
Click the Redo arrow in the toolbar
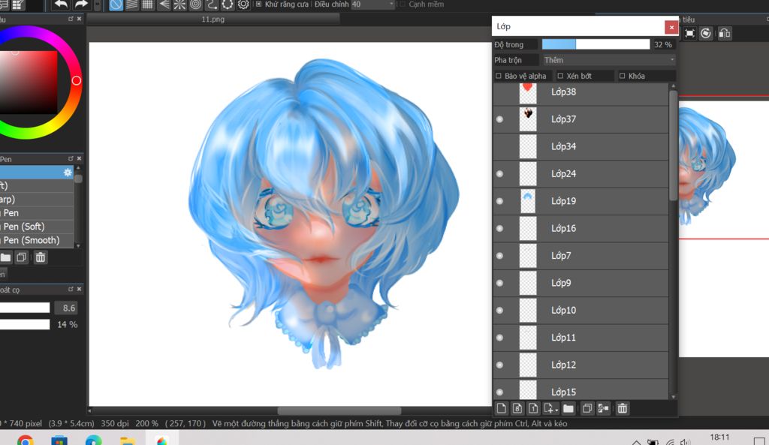coord(81,5)
